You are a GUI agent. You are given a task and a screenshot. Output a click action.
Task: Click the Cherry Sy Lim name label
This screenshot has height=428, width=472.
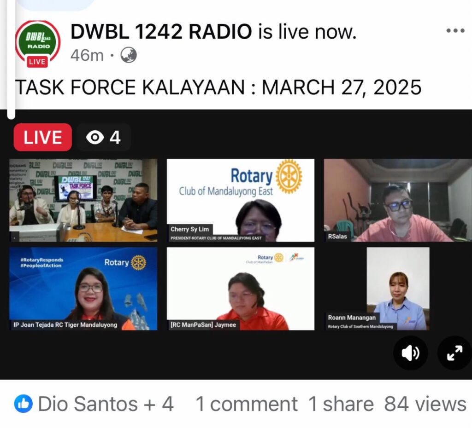[x=189, y=229]
